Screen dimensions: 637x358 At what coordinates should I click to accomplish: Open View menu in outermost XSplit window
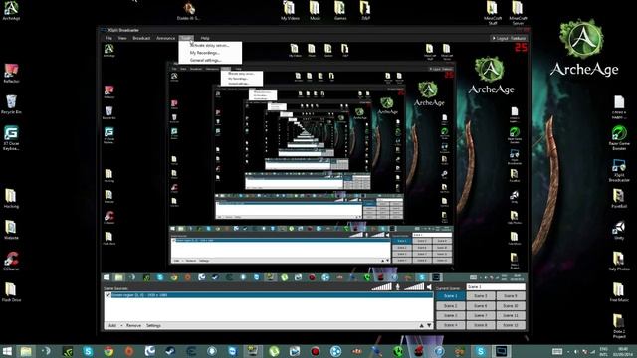(x=122, y=38)
